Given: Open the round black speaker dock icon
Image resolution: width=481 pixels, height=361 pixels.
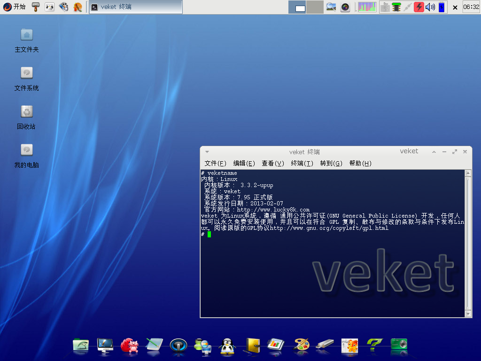Looking at the screenshot, I should pyautogui.click(x=178, y=345).
